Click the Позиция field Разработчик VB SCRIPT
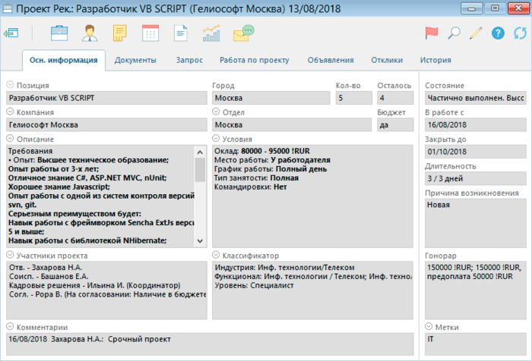This screenshot has width=532, height=361. [106, 98]
